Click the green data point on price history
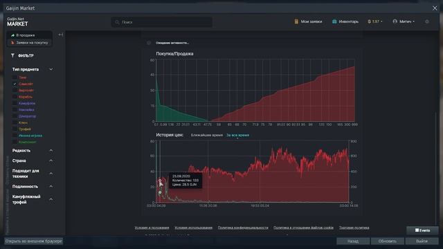This screenshot has height=249, width=443. tap(160, 192)
